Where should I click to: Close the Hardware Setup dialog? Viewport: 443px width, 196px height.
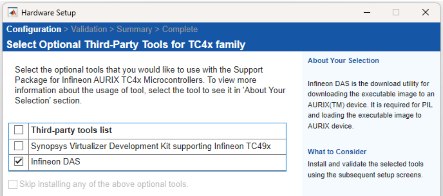(x=425, y=12)
